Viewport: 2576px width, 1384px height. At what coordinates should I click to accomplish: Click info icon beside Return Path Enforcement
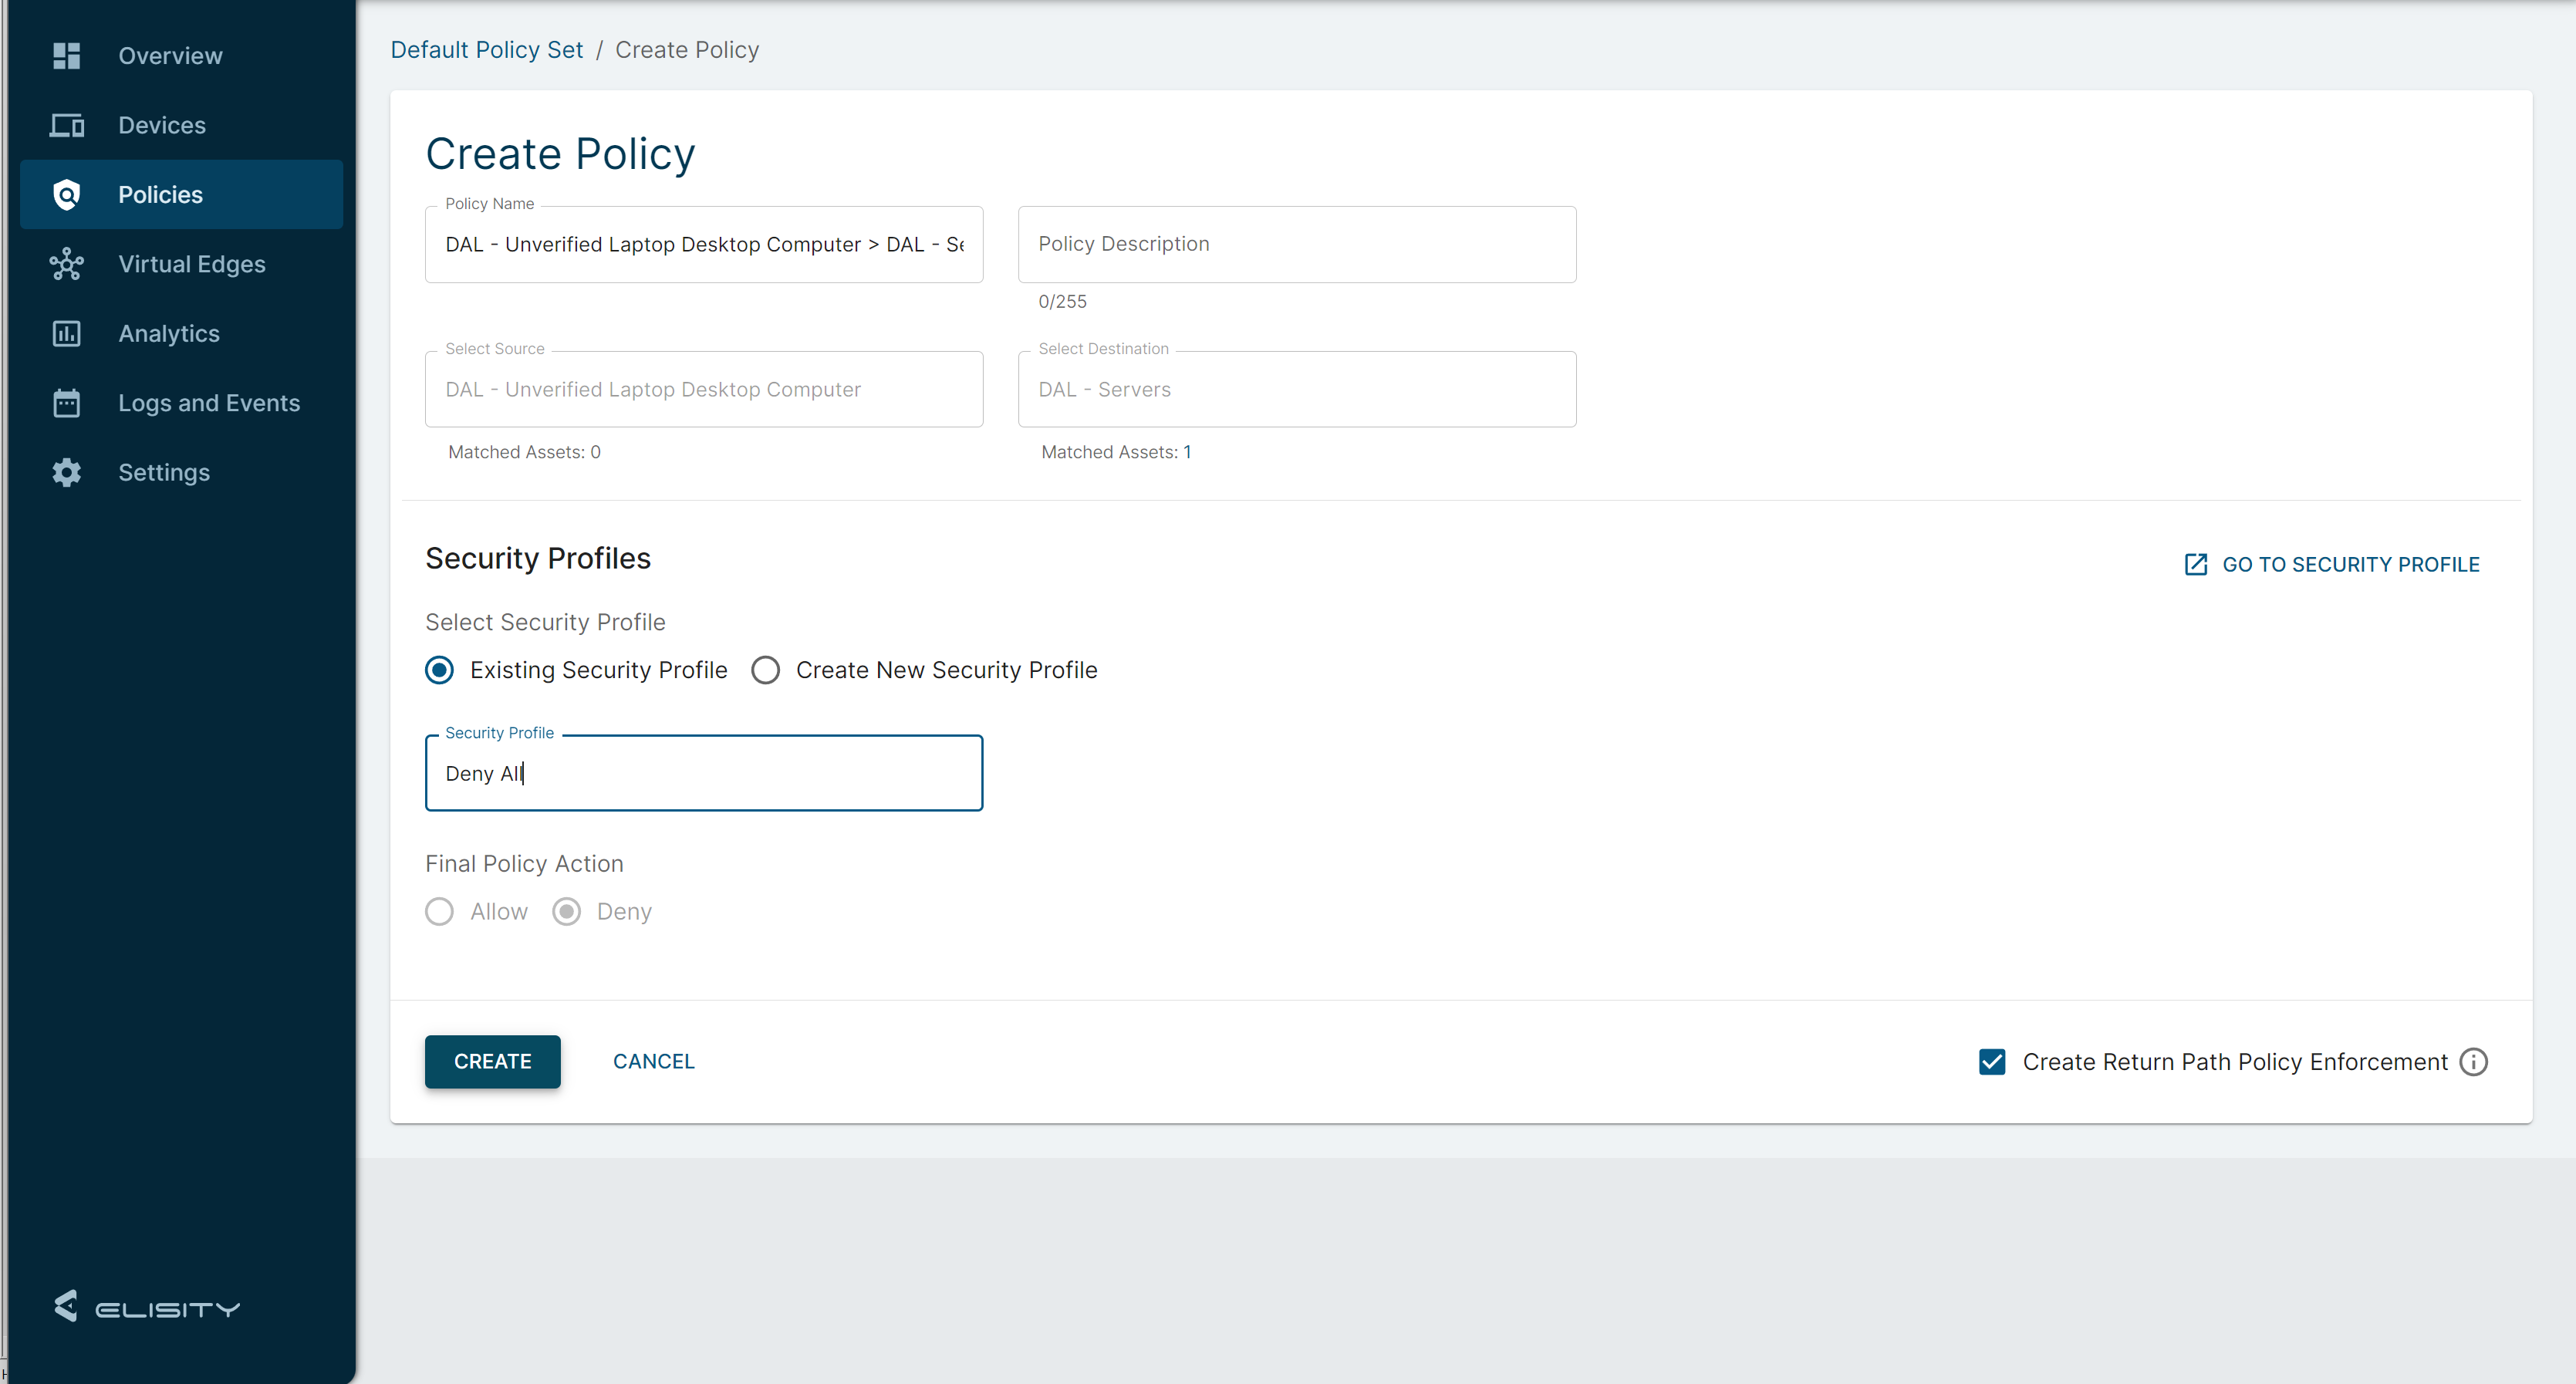click(2473, 1062)
